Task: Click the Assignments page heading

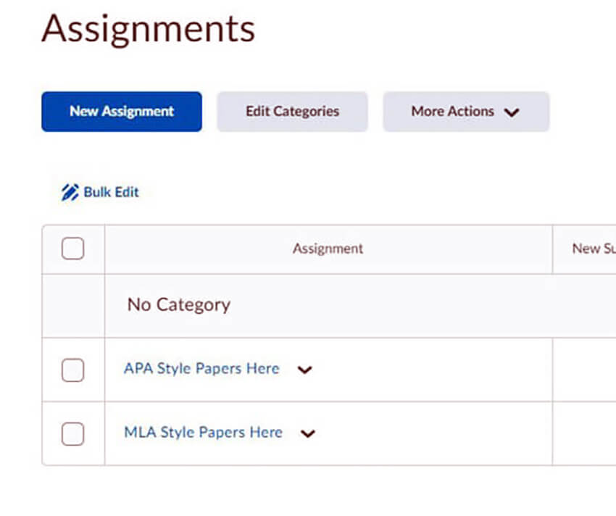Action: pos(149,29)
